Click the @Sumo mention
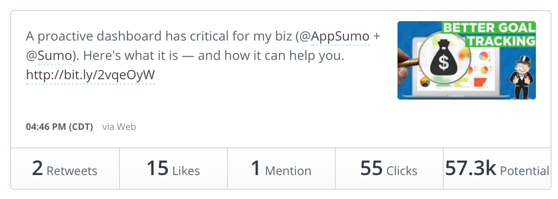The height and width of the screenshot is (199, 558). 49,55
